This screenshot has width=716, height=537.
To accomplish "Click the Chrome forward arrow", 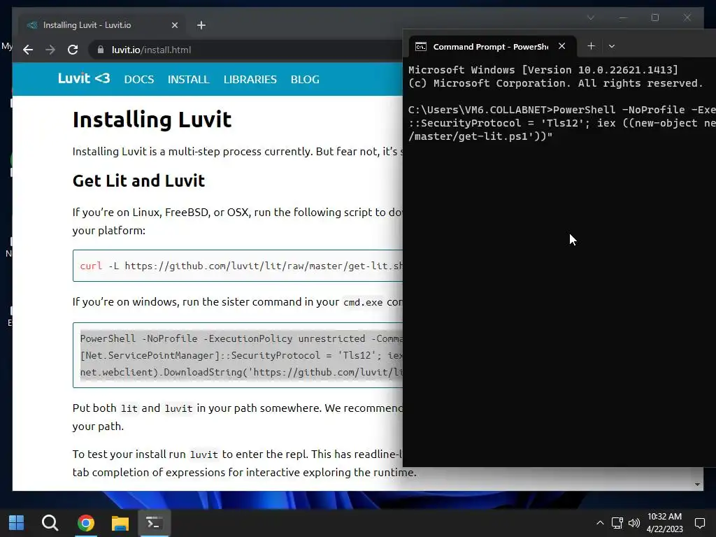I will [50, 50].
